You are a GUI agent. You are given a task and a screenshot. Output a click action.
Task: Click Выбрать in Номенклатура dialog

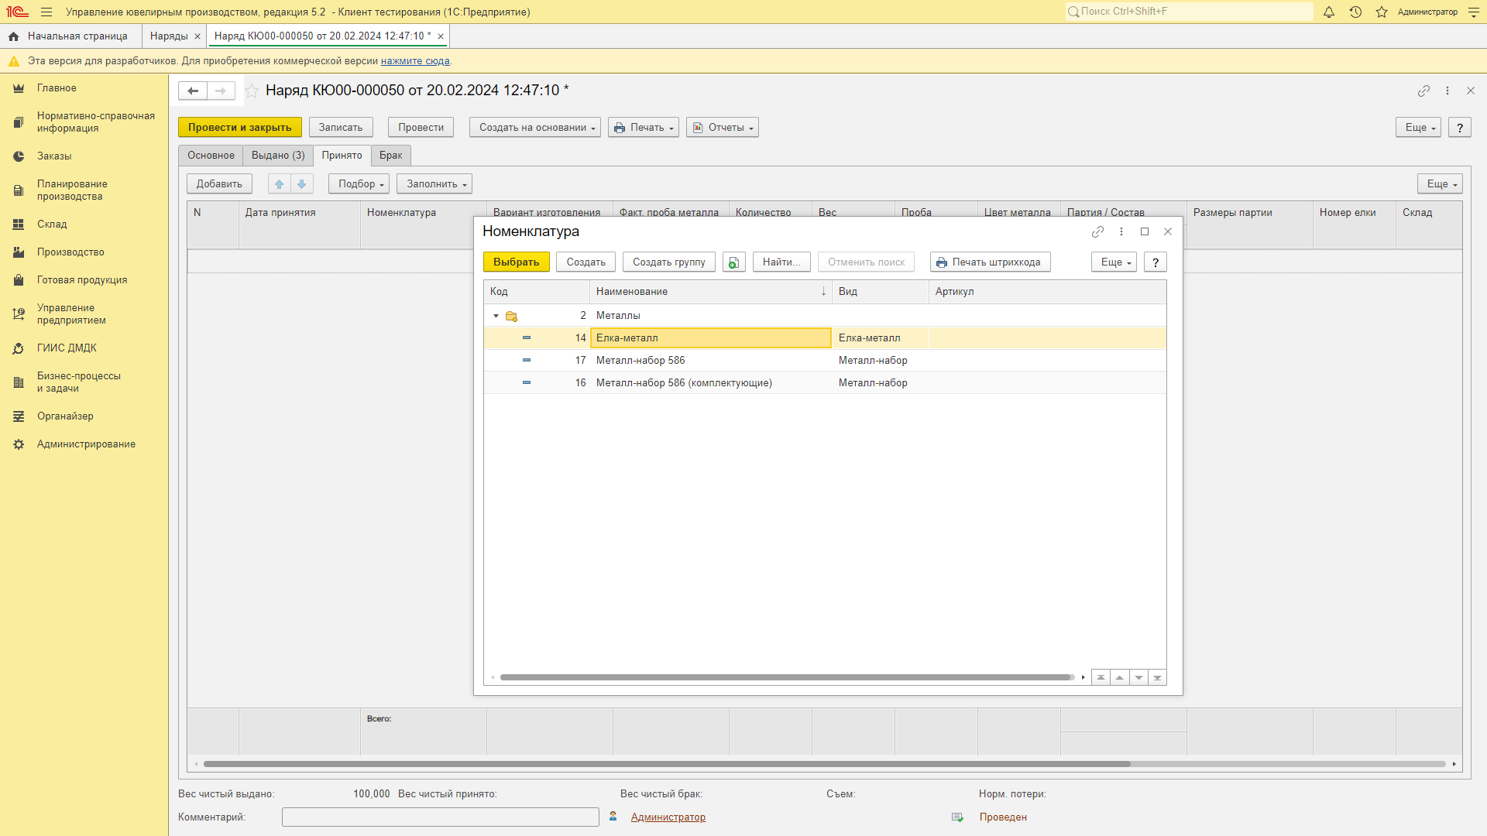point(517,262)
